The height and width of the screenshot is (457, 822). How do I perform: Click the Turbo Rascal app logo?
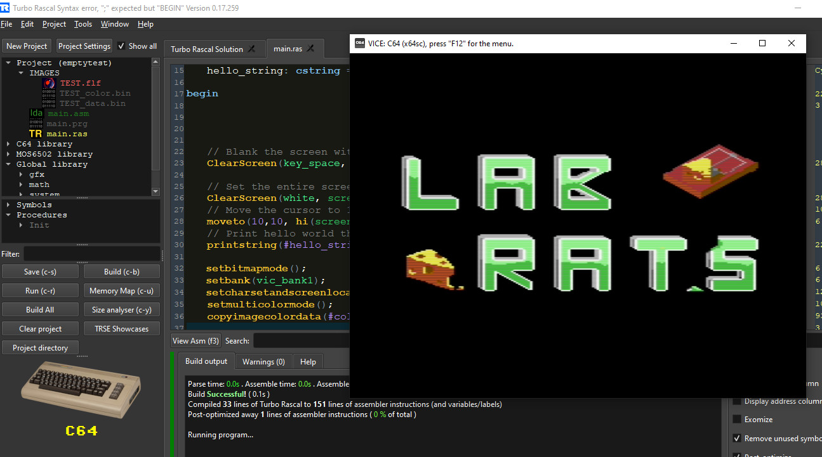pyautogui.click(x=6, y=9)
